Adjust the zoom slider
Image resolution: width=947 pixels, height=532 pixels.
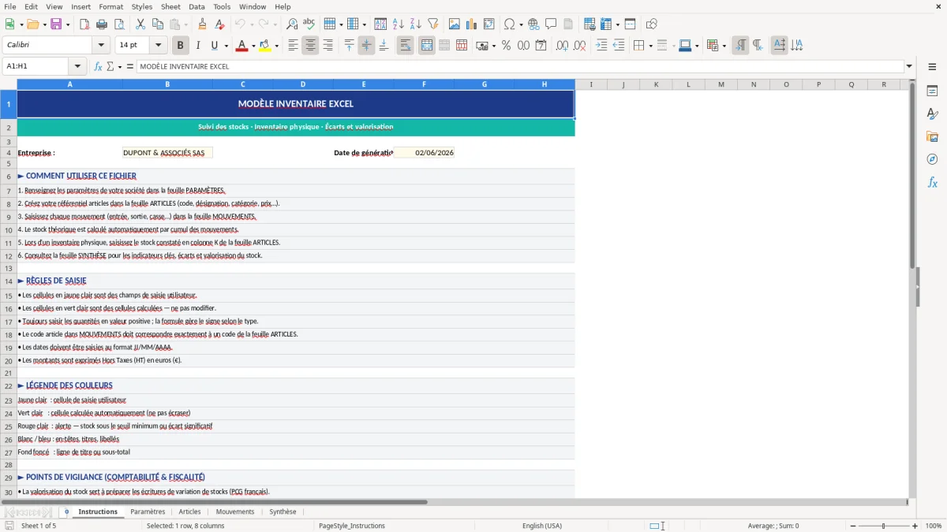pos(884,526)
